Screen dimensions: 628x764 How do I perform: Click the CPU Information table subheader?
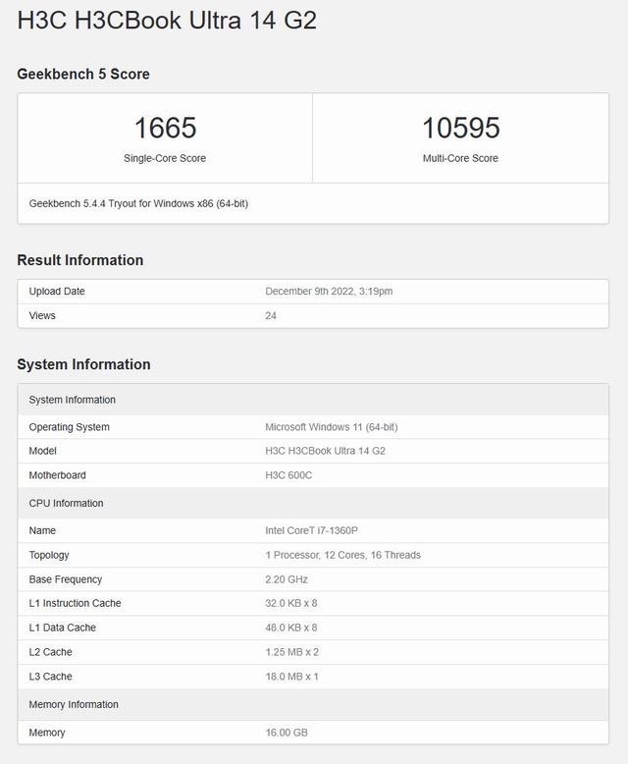tap(66, 503)
